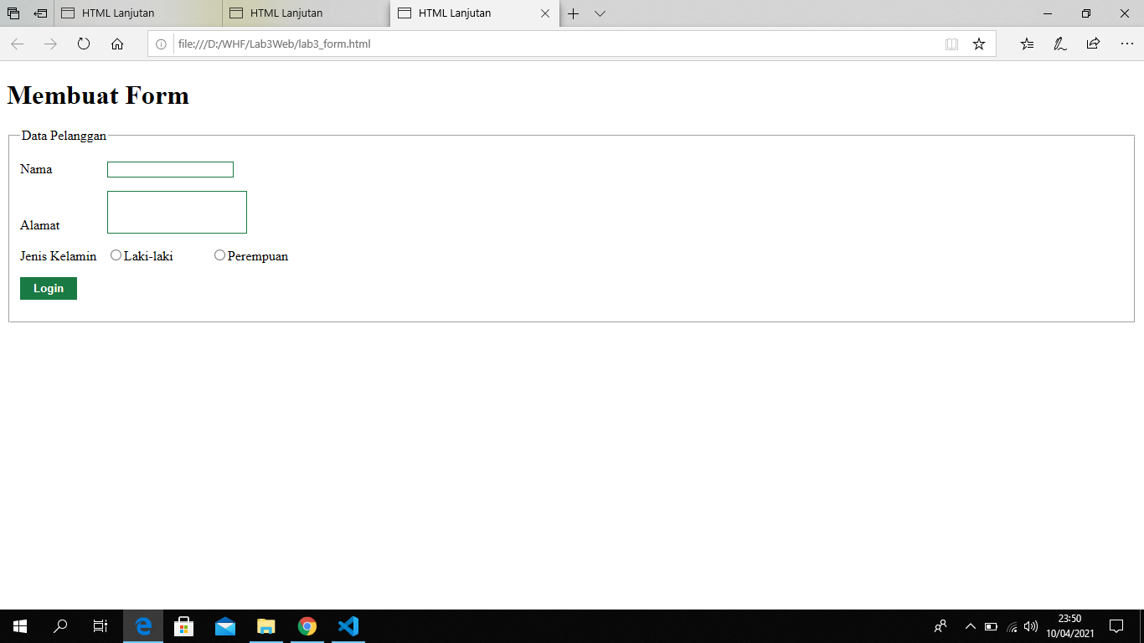Screen dimensions: 1144x643
Task: Open Edge Settings and more menu
Action: click(x=1126, y=44)
